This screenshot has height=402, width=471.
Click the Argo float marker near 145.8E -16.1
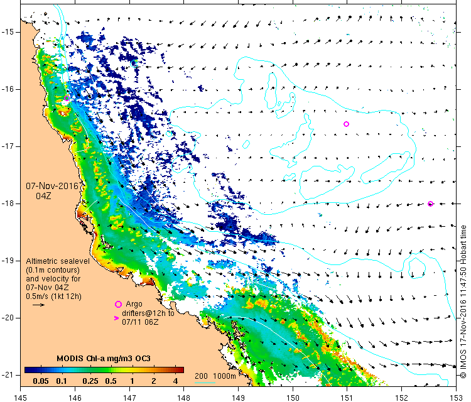[x=67, y=98]
